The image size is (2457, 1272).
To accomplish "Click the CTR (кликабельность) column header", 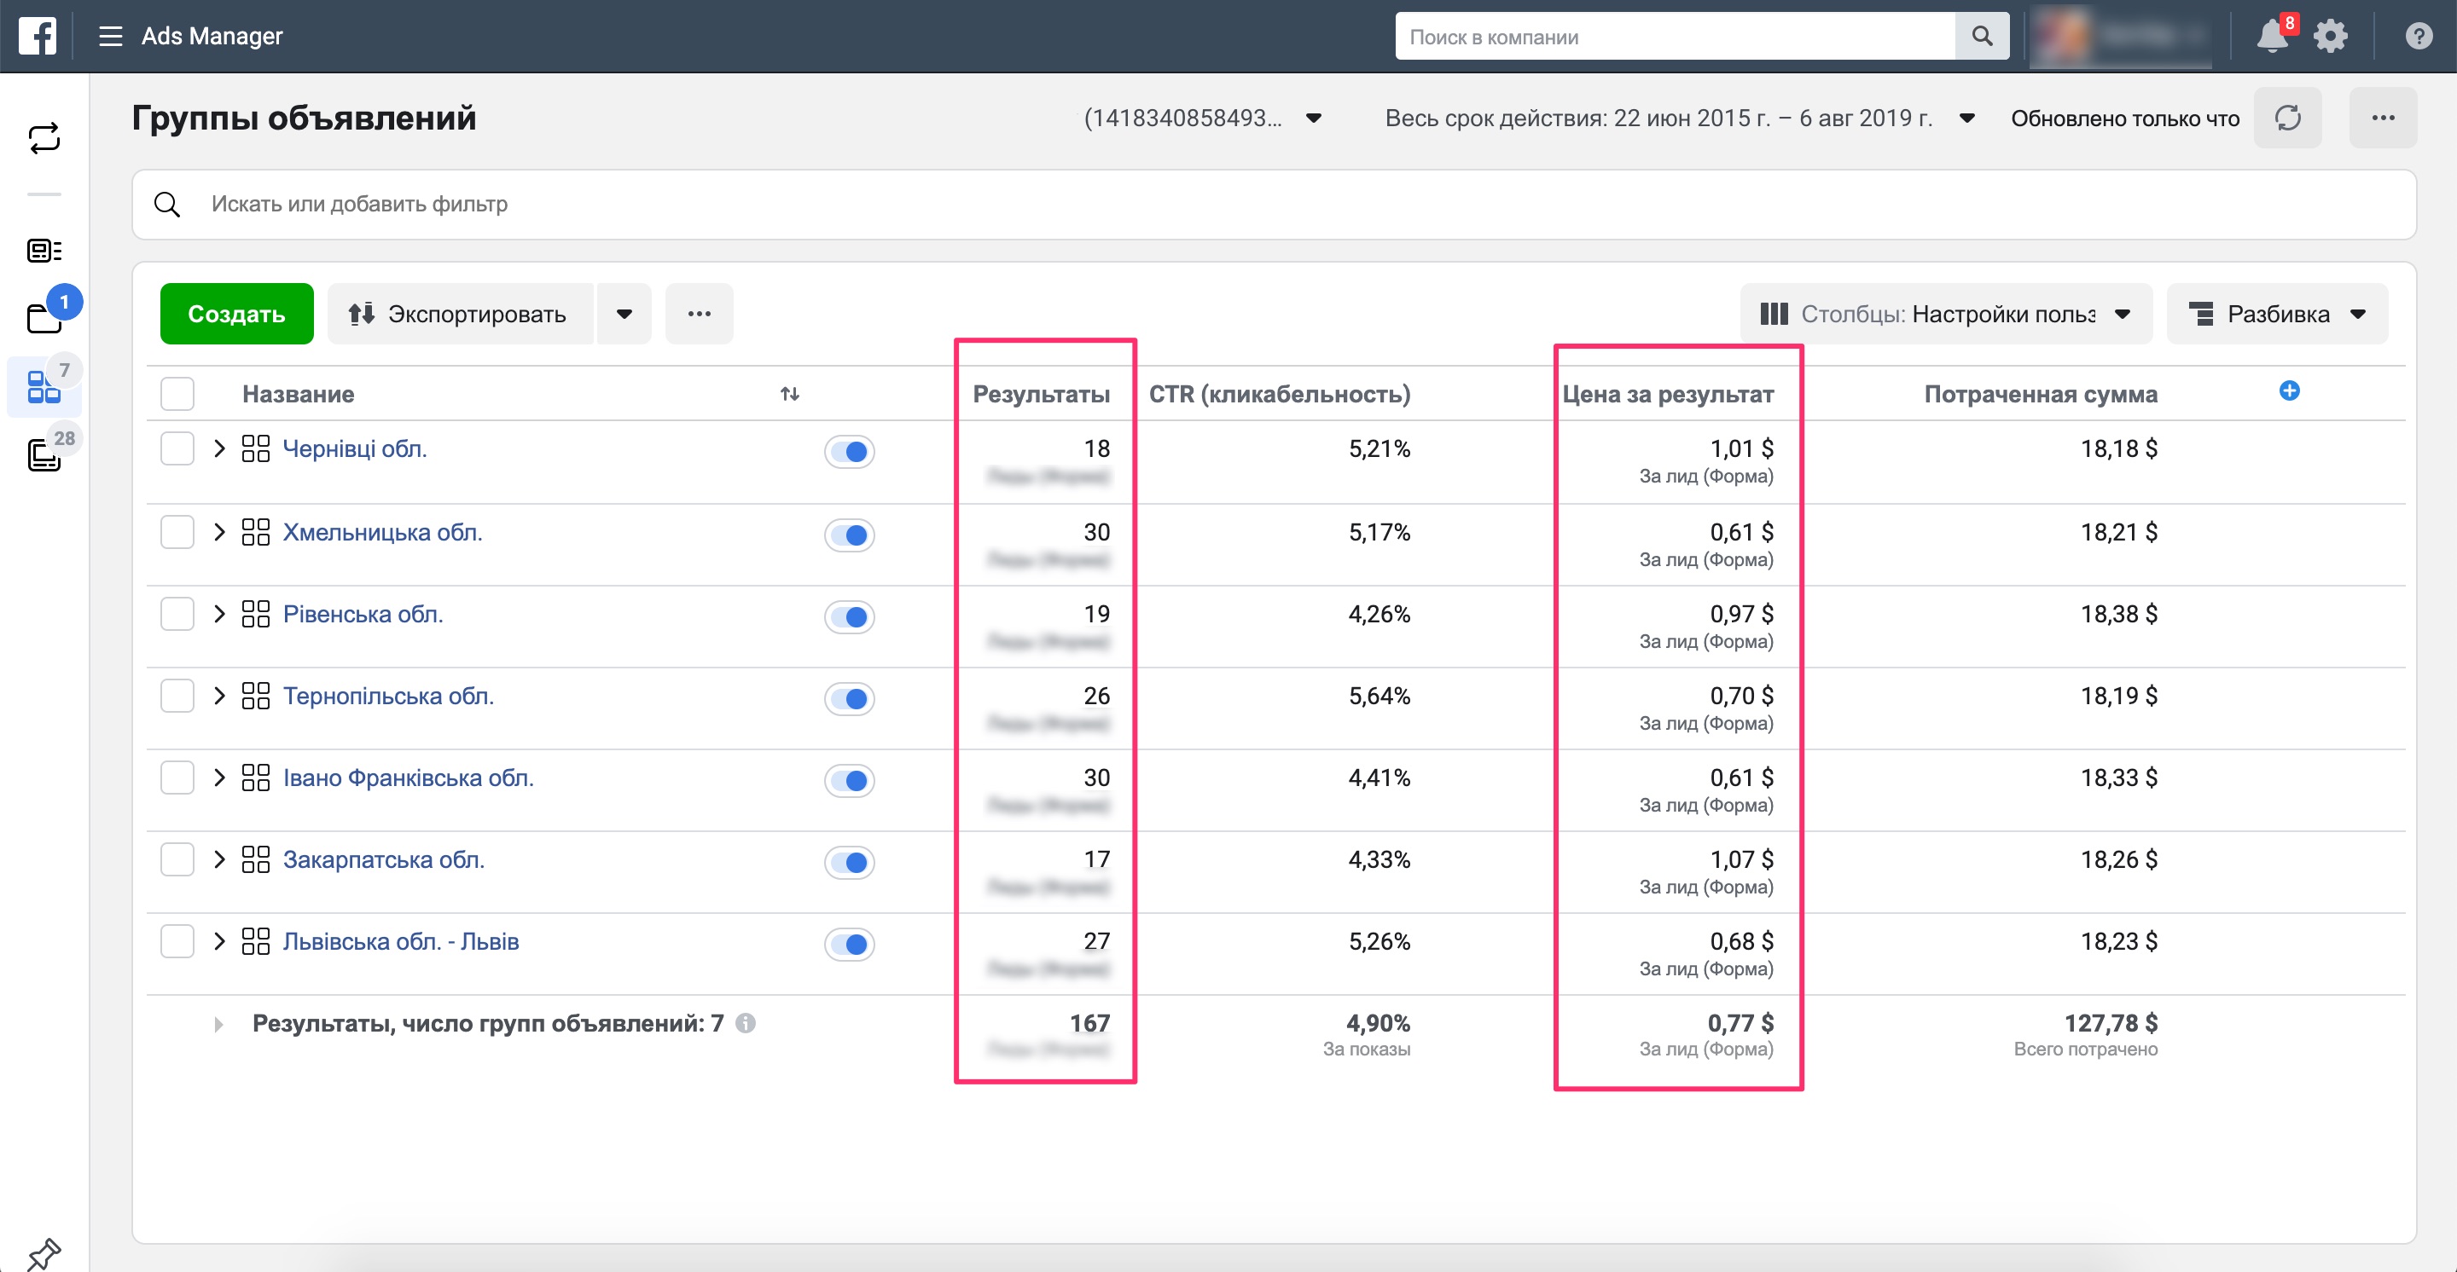I will (1279, 395).
